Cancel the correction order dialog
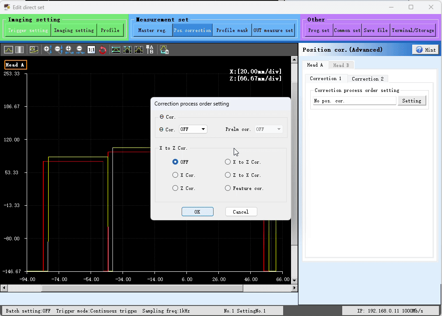 click(x=241, y=212)
